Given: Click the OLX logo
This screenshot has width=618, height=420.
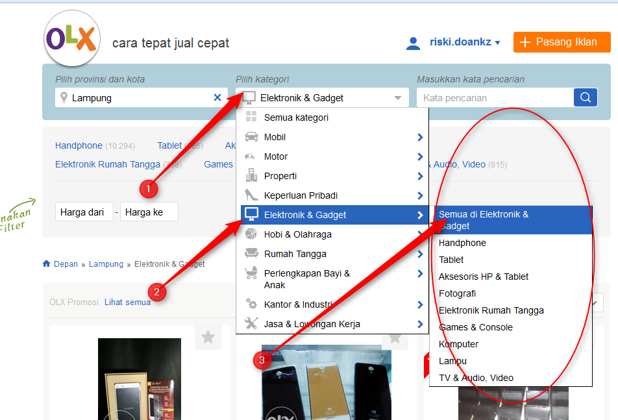Looking at the screenshot, I should [71, 38].
